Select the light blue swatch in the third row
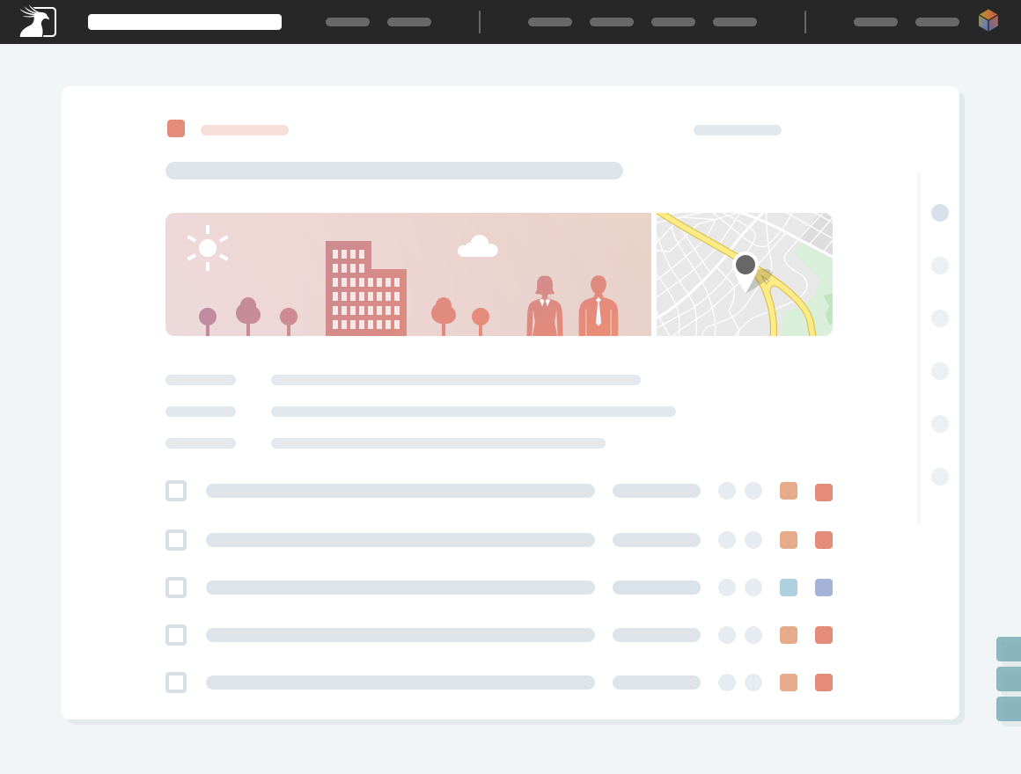The image size is (1021, 774). [789, 588]
